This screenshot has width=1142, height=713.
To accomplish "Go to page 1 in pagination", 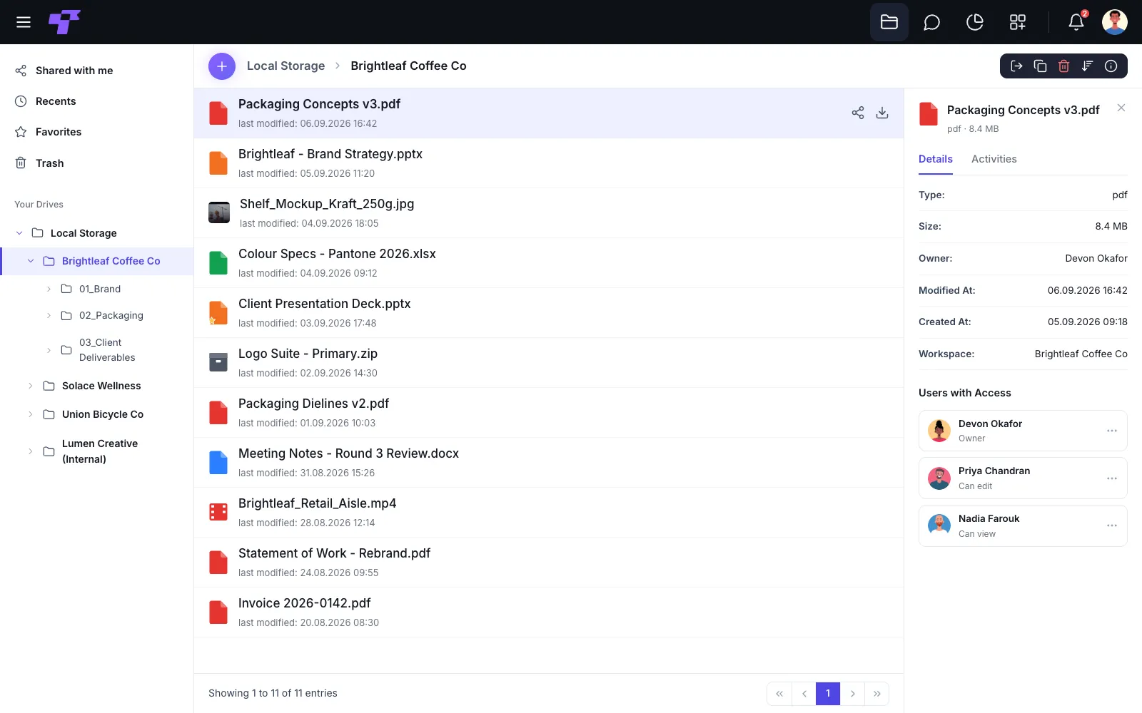I will click(x=828, y=694).
